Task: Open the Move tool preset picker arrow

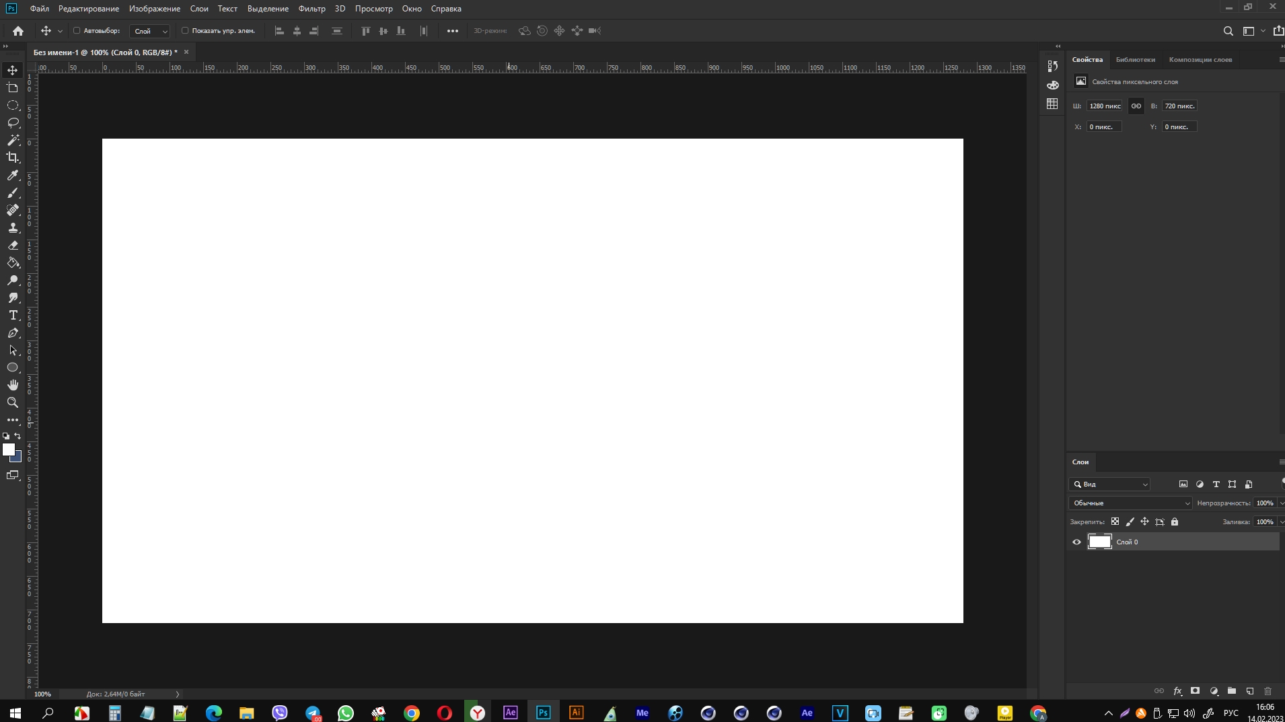Action: click(x=60, y=31)
